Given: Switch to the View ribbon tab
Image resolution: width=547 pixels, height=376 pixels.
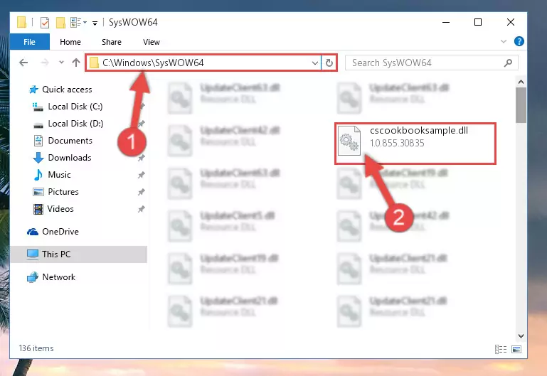Looking at the screenshot, I should 152,42.
